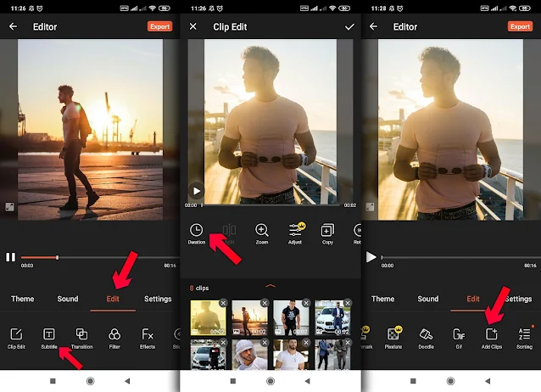
Task: Open the Doodle tool
Action: click(x=426, y=334)
